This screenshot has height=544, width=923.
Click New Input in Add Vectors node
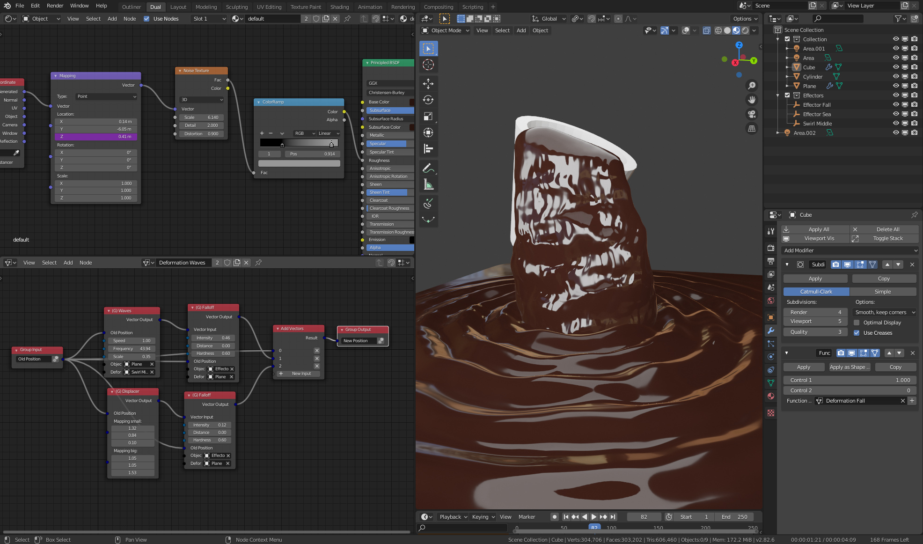coord(299,374)
